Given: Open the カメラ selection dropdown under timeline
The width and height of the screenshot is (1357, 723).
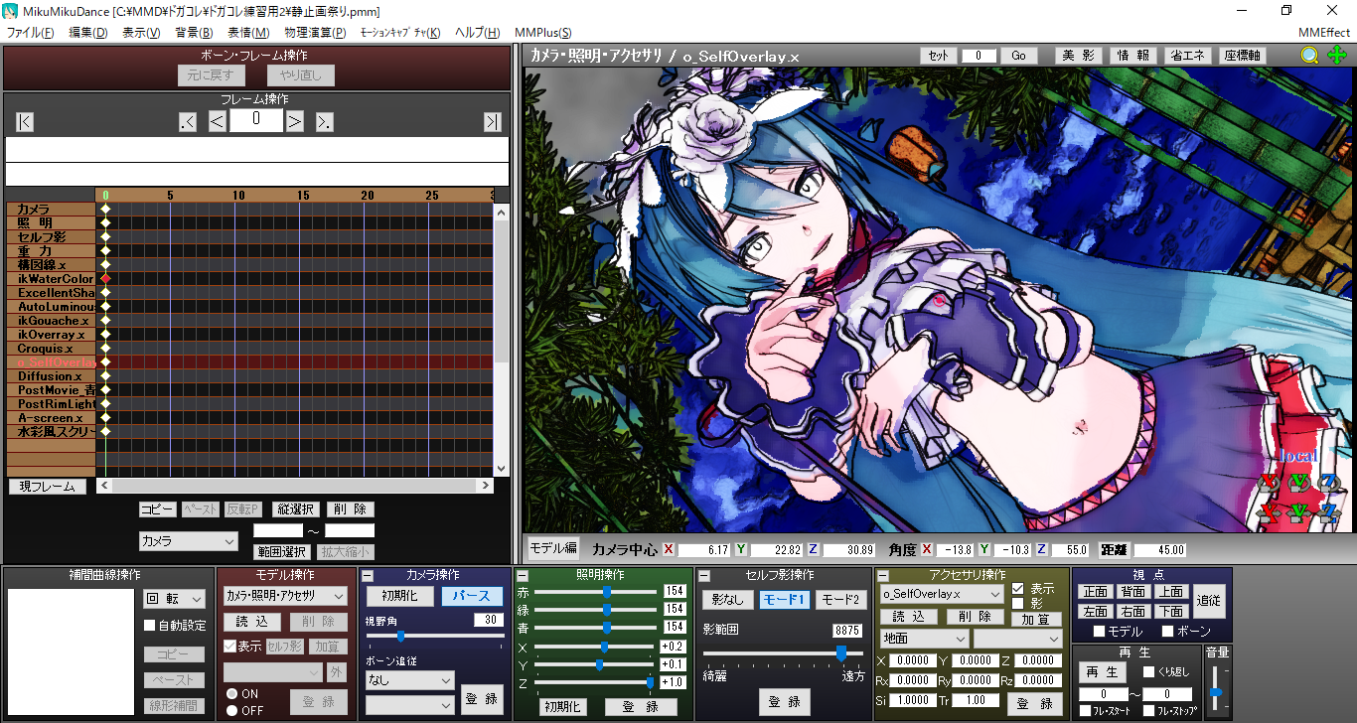Looking at the screenshot, I should point(189,541).
